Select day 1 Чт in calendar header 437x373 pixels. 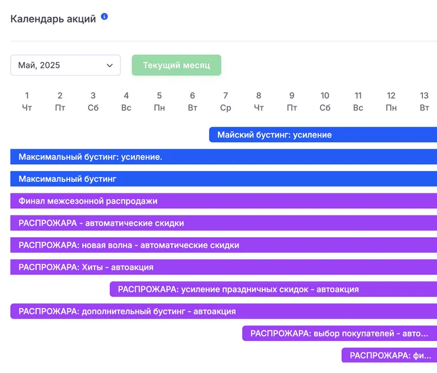tap(27, 102)
